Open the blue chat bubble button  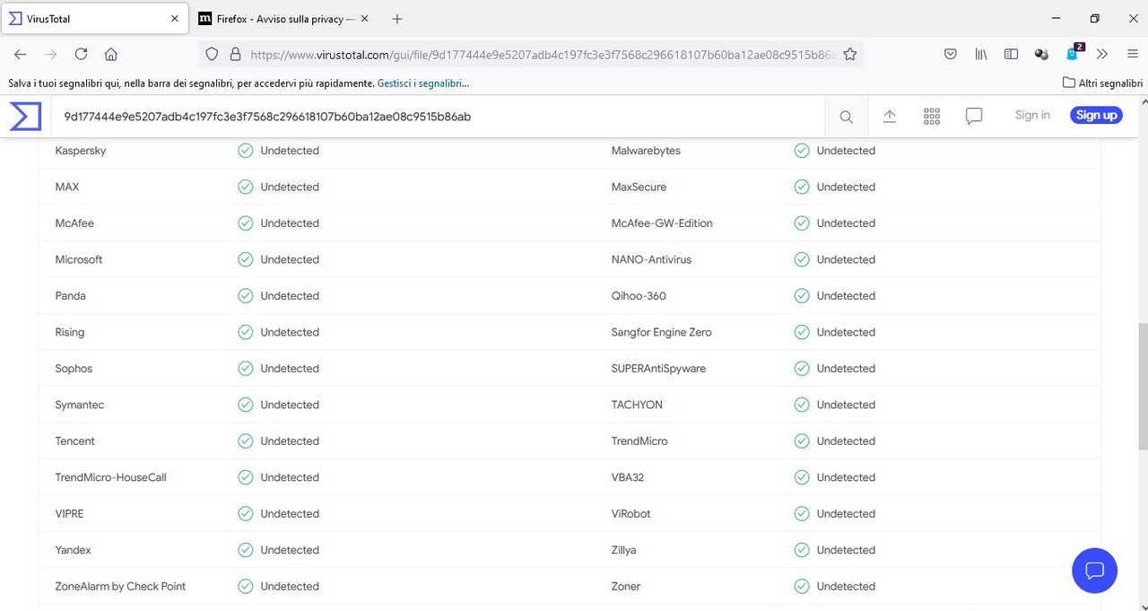(x=1094, y=571)
